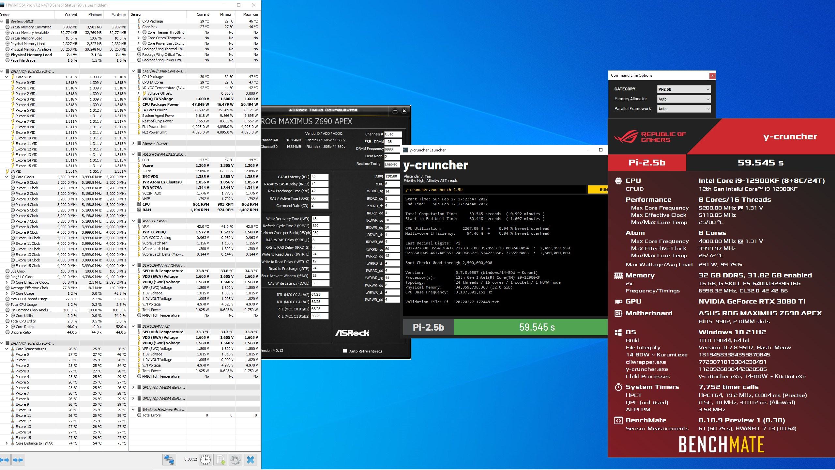Select the Uncore Ratio row

[64, 332]
